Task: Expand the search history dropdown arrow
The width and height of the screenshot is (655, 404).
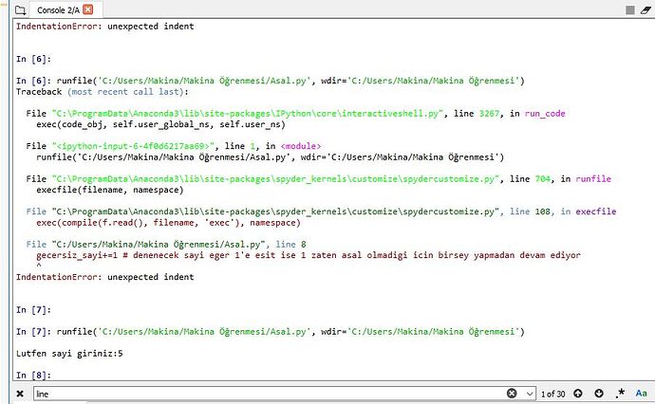Action: tap(529, 393)
